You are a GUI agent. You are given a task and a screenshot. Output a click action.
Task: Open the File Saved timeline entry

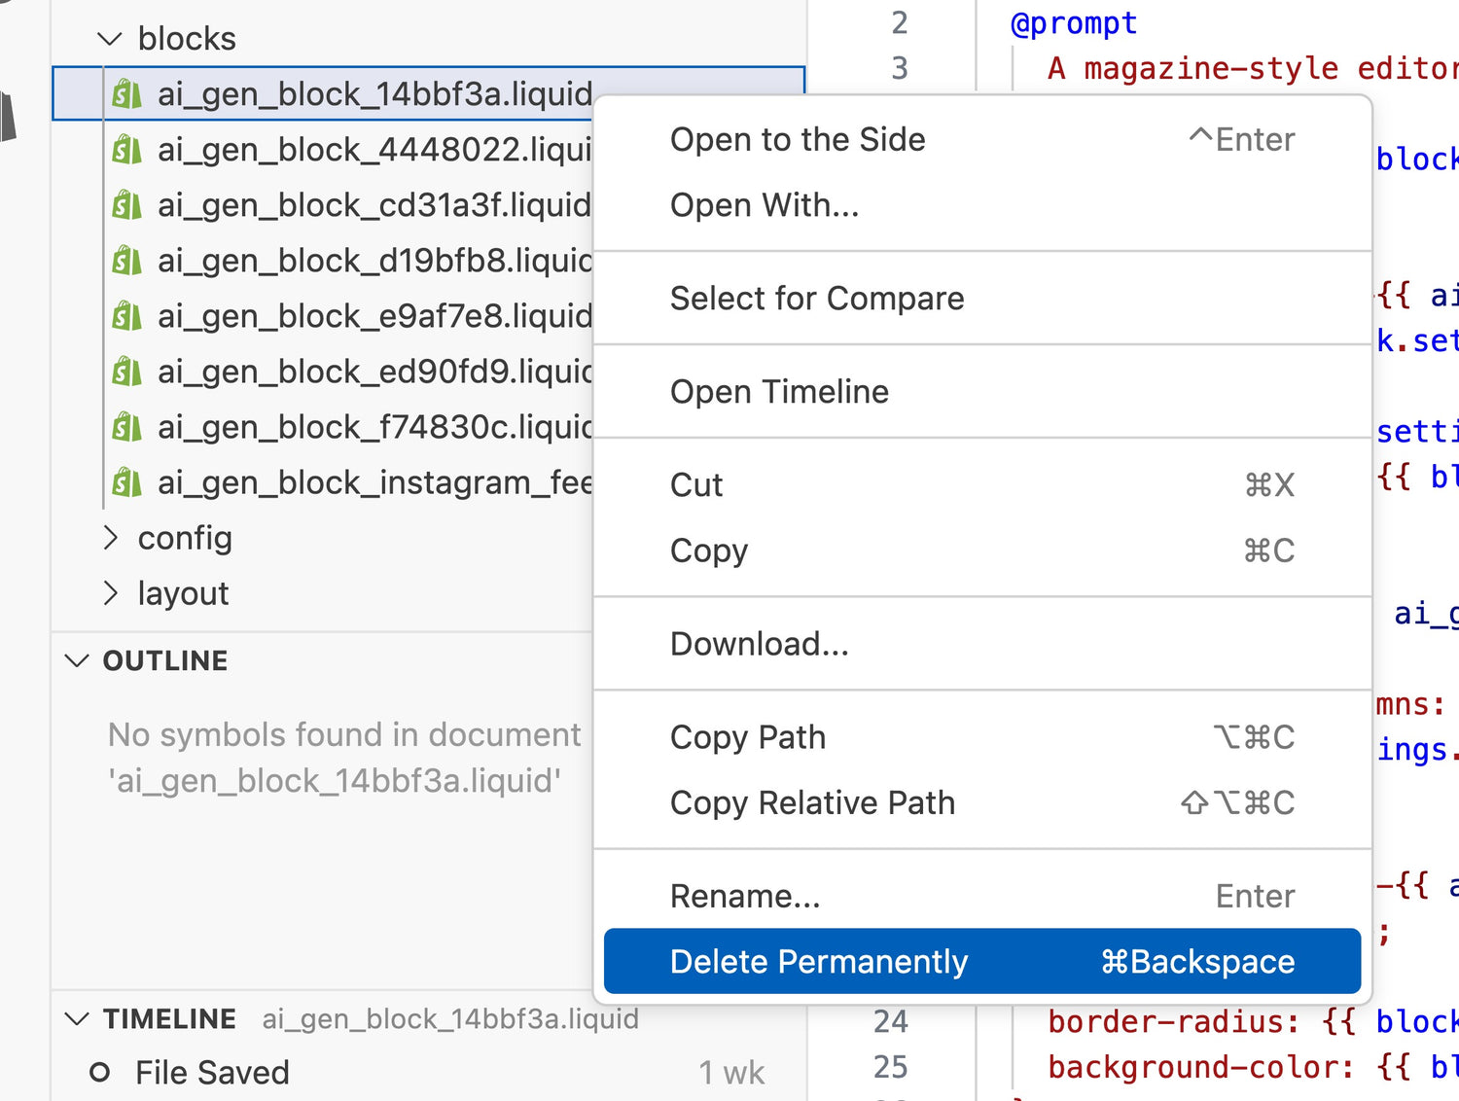tap(212, 1073)
